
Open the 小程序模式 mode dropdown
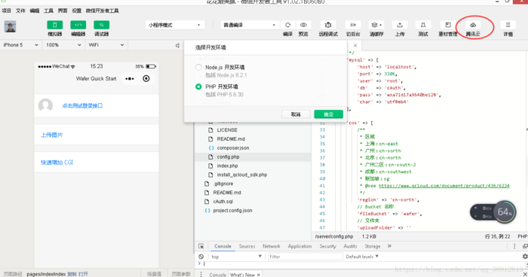[174, 25]
